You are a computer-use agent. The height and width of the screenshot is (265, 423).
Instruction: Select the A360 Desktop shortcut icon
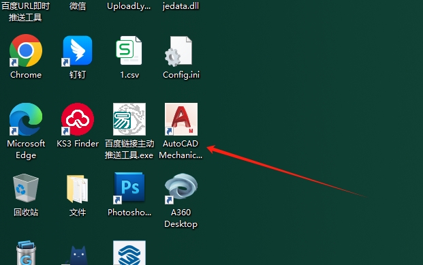coord(181,188)
